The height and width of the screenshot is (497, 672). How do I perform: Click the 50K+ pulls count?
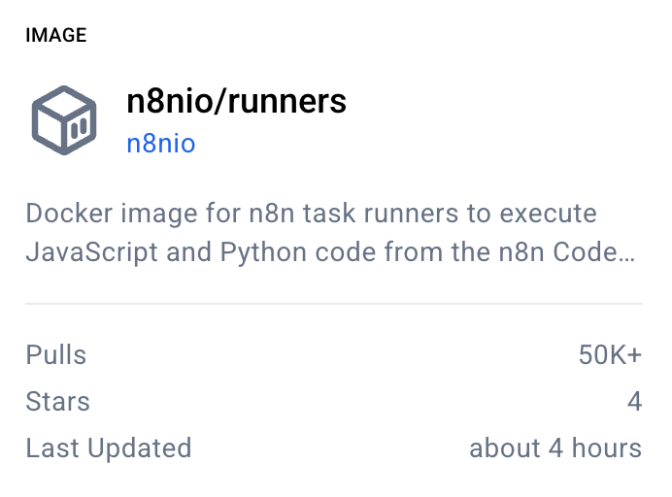(x=610, y=355)
